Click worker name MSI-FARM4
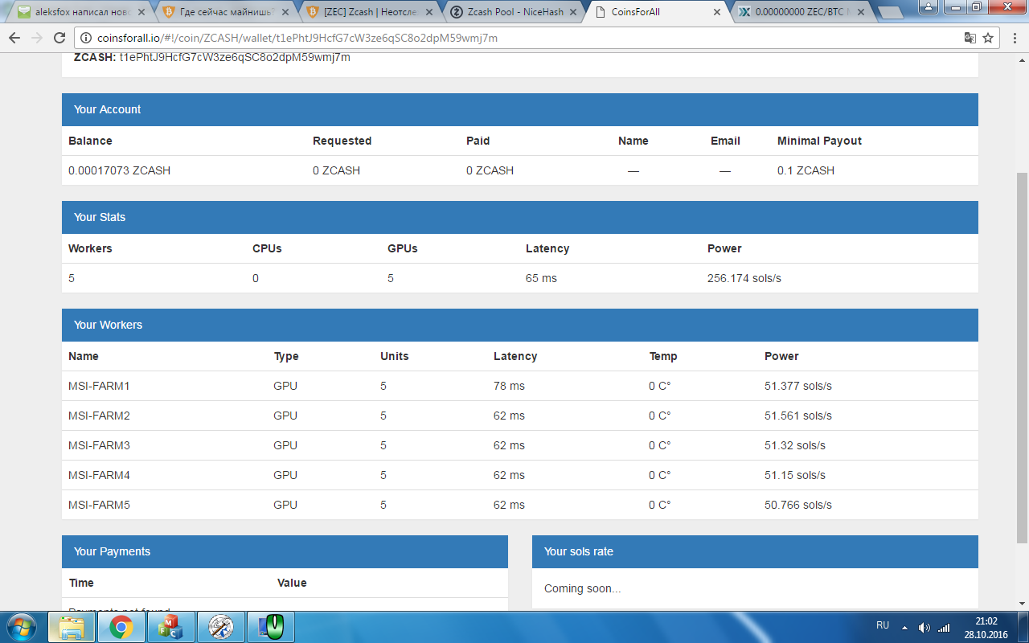Image resolution: width=1029 pixels, height=643 pixels. coord(99,475)
